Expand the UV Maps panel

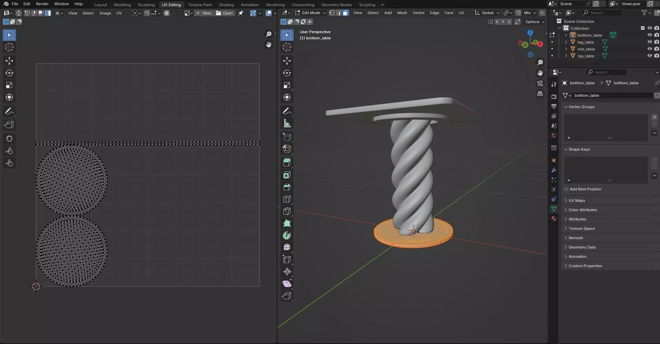tap(577, 201)
